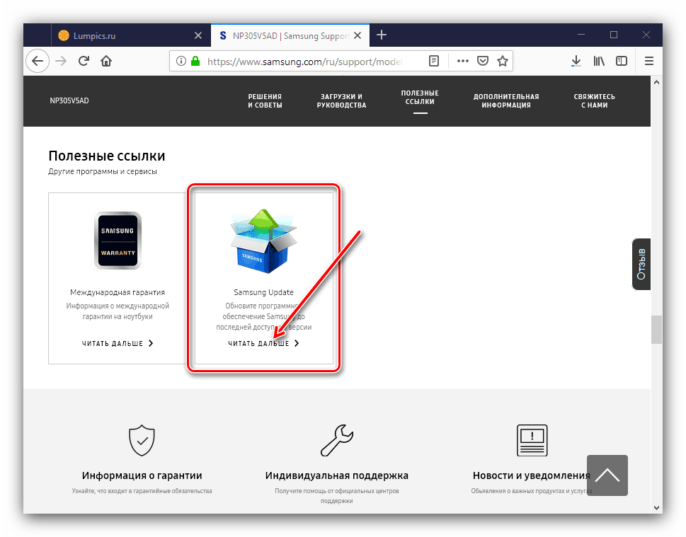Expand site info via green padlock
Screen dimensions: 686x537
[x=195, y=61]
